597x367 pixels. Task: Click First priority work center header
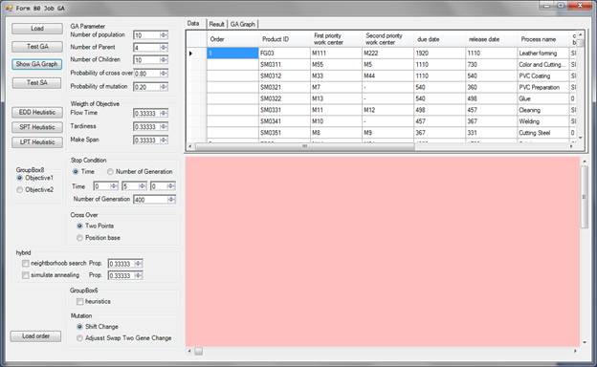coord(336,39)
